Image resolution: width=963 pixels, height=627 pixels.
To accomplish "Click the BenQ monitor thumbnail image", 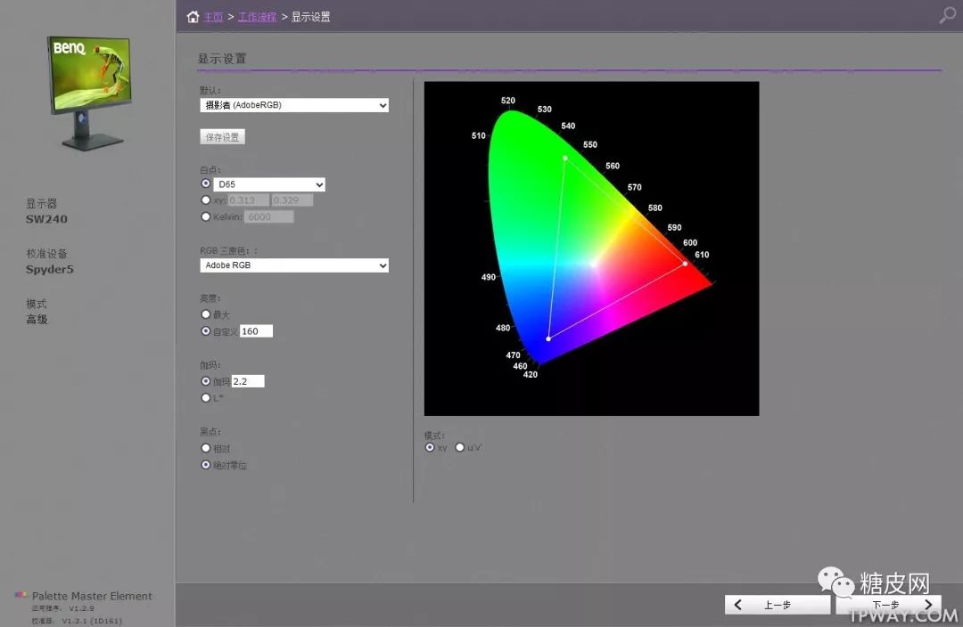I will pos(91,92).
